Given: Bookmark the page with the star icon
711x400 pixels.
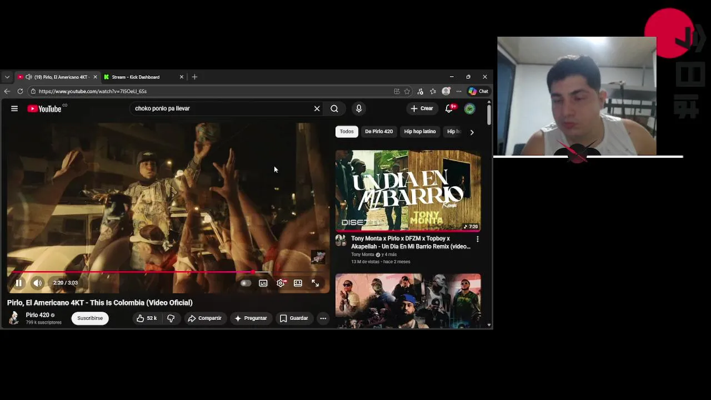Looking at the screenshot, I should click(407, 91).
